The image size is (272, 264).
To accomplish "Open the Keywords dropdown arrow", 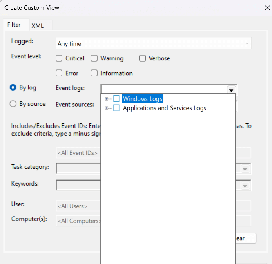I will point(245,186).
